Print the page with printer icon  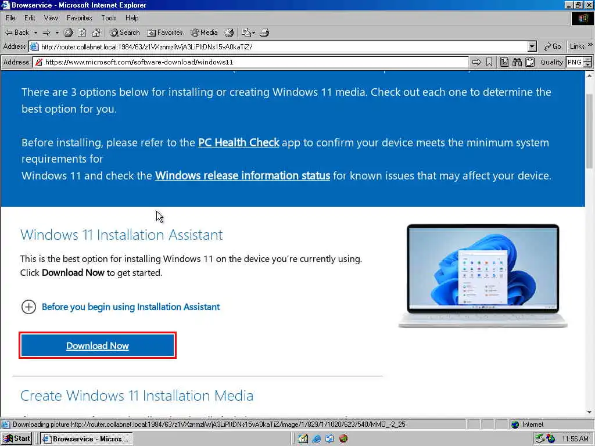click(264, 33)
